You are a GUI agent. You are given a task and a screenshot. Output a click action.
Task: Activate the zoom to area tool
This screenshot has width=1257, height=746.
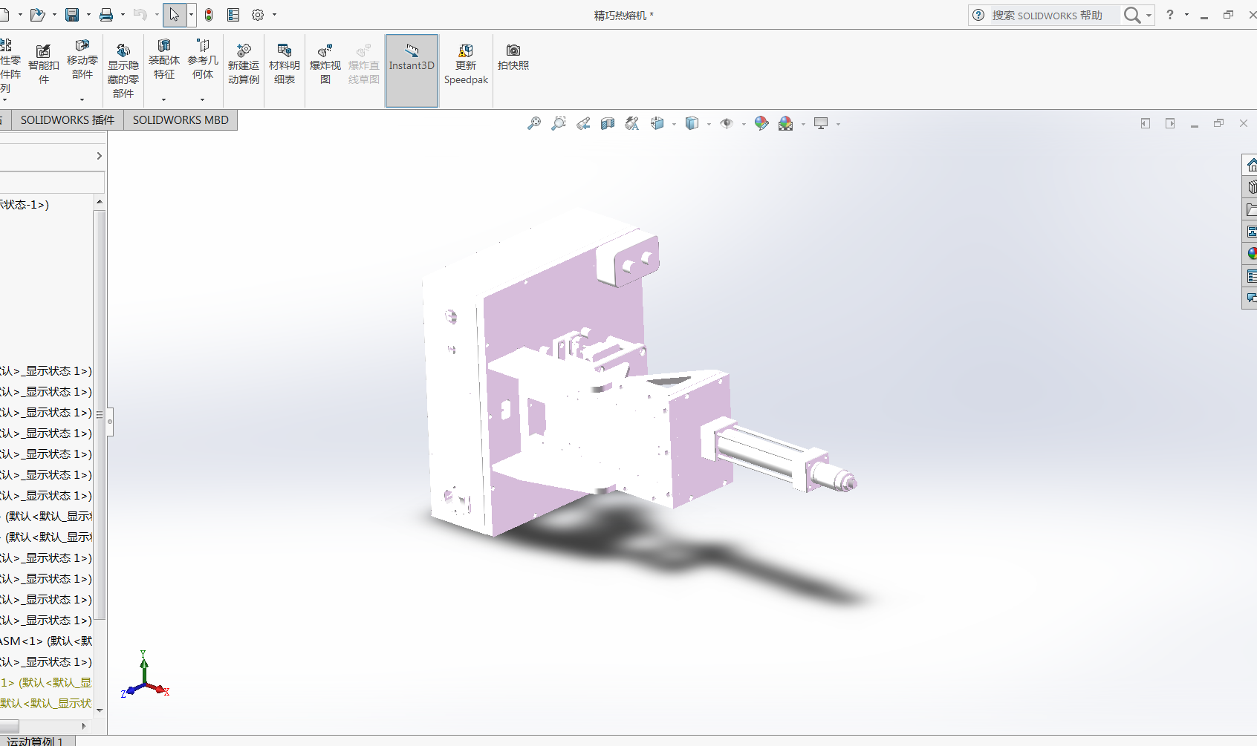(559, 124)
